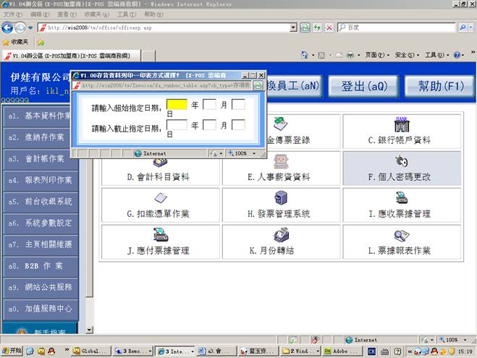Click the browser back arrow button
This screenshot has height=358, width=477.
[8, 27]
